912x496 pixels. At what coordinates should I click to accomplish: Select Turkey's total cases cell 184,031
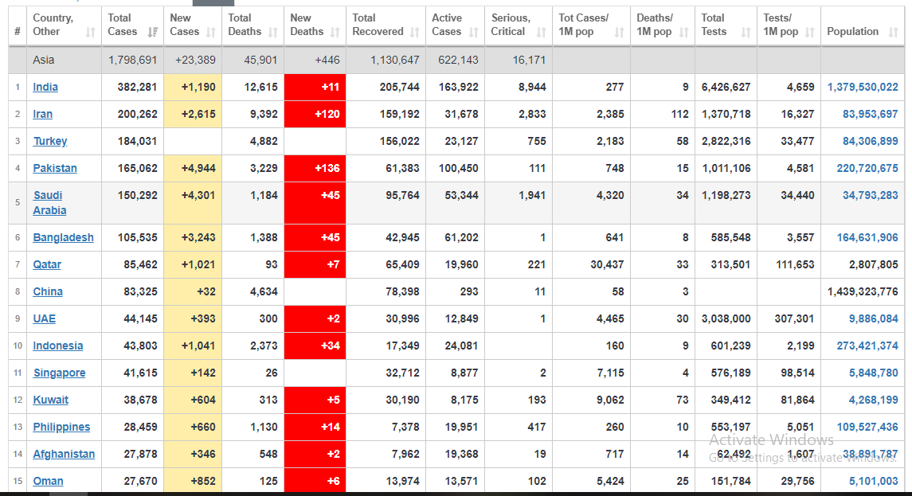(132, 141)
